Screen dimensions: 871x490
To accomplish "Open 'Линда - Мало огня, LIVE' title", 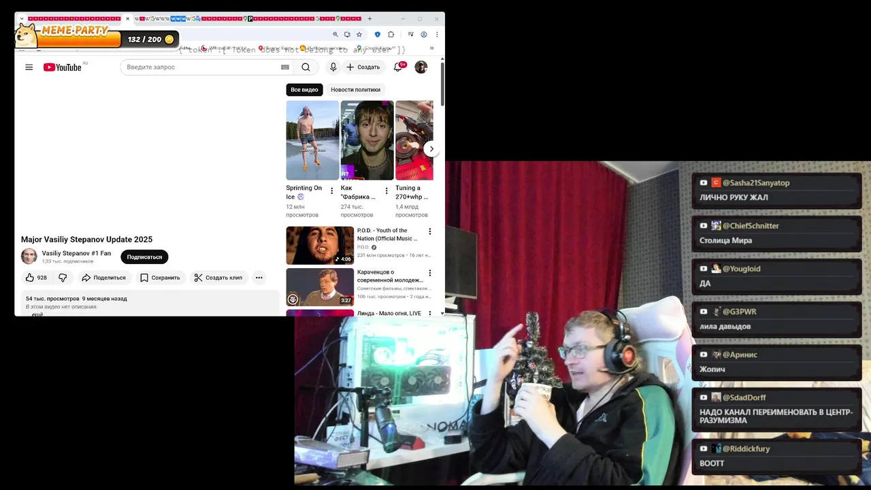I will point(389,314).
